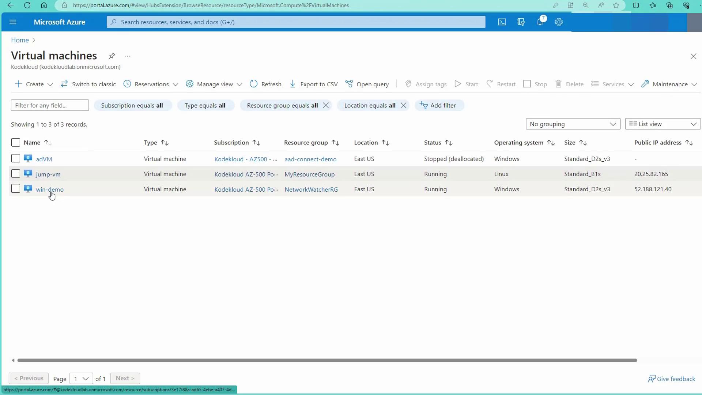Click Open query
702x395 pixels.
click(367, 84)
